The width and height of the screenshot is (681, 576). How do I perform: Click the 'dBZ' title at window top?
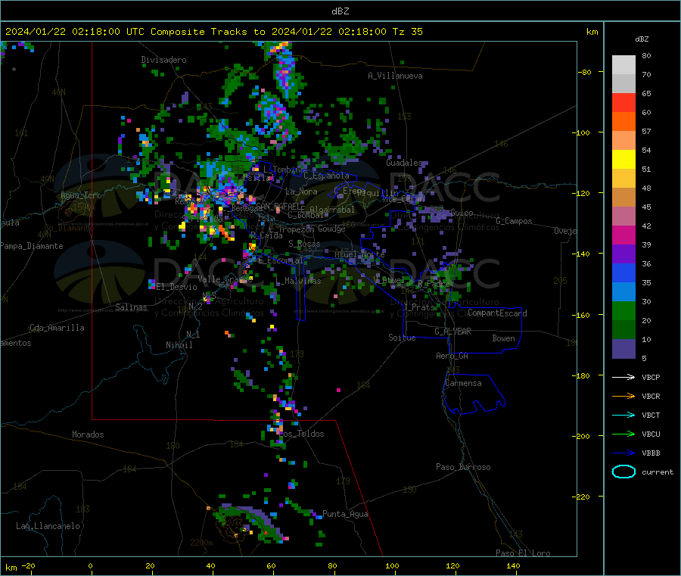pos(340,11)
